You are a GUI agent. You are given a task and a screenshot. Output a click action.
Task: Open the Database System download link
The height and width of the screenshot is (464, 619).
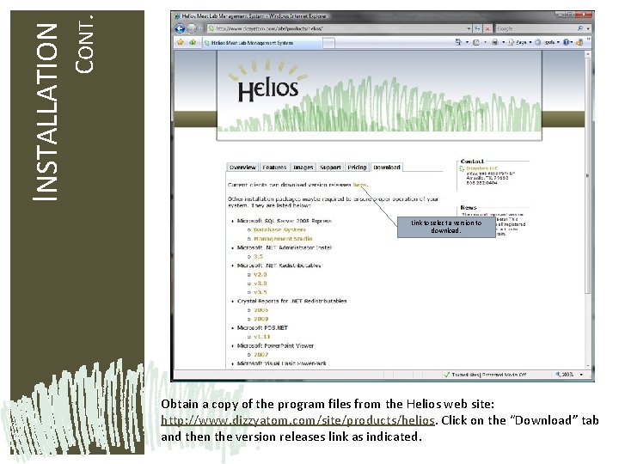tap(279, 229)
